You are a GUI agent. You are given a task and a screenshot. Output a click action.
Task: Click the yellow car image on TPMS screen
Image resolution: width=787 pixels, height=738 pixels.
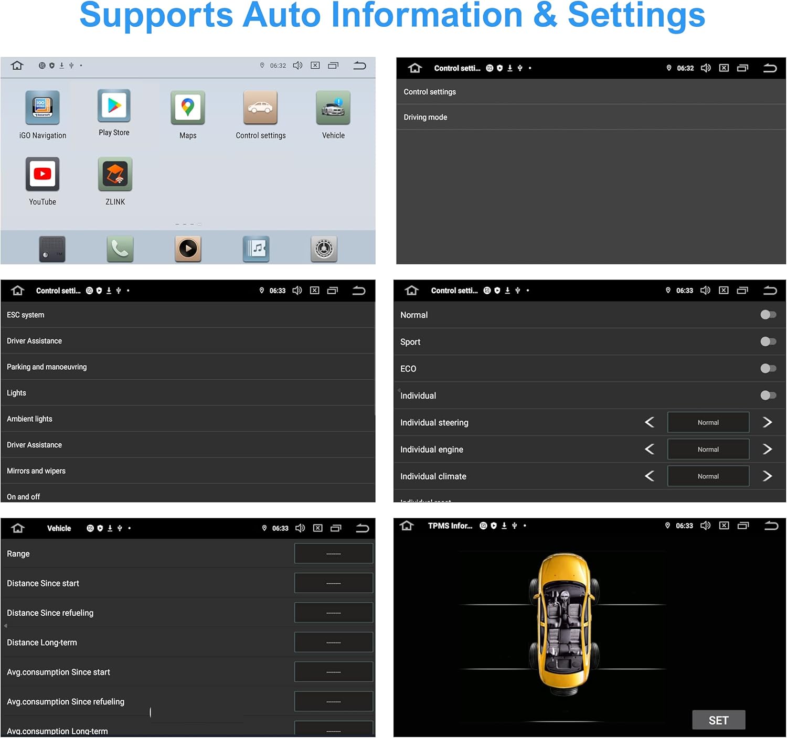[x=564, y=624]
